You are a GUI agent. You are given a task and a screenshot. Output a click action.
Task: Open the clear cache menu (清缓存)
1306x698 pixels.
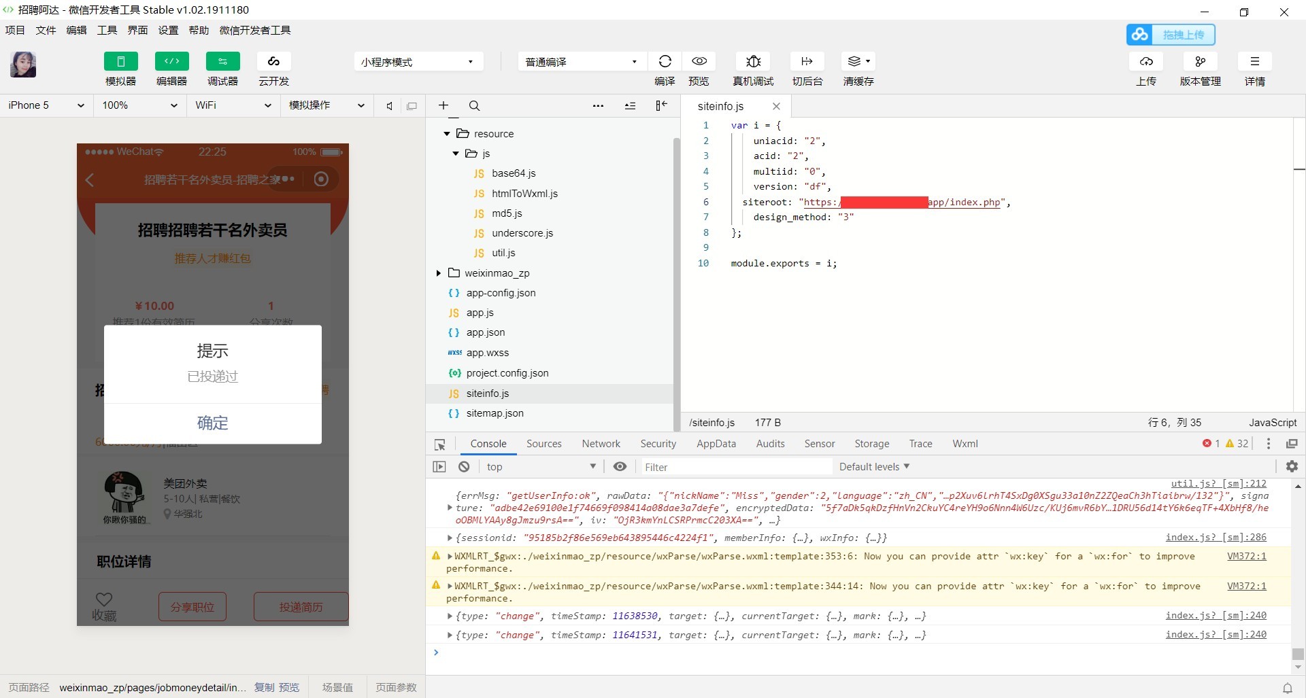(858, 61)
